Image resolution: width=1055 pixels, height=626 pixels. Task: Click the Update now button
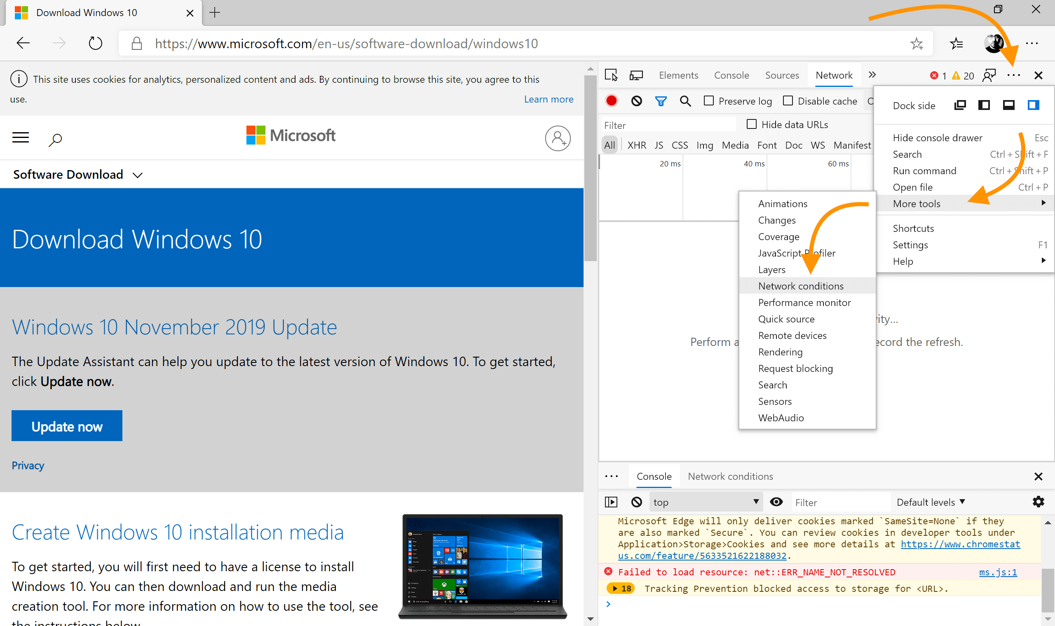coord(67,425)
